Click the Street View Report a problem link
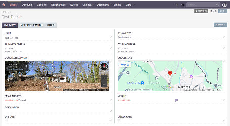 coord(103,90)
